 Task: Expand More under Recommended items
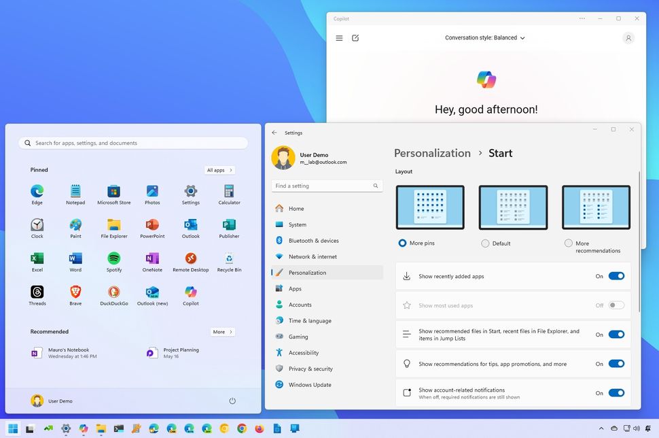point(222,331)
